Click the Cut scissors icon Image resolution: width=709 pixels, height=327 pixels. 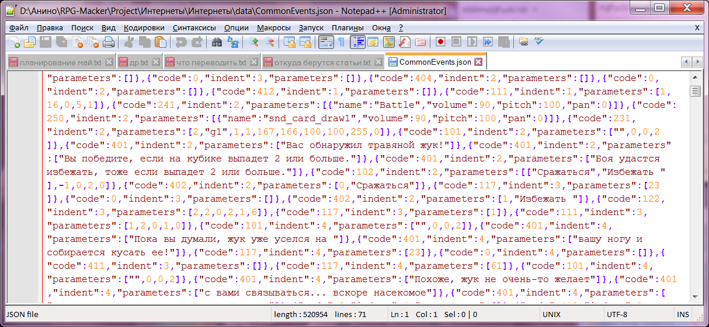click(x=129, y=42)
